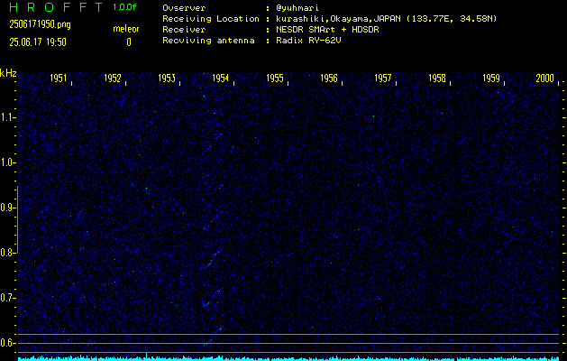
Task: Click the 1954 time marker
Action: (x=221, y=79)
